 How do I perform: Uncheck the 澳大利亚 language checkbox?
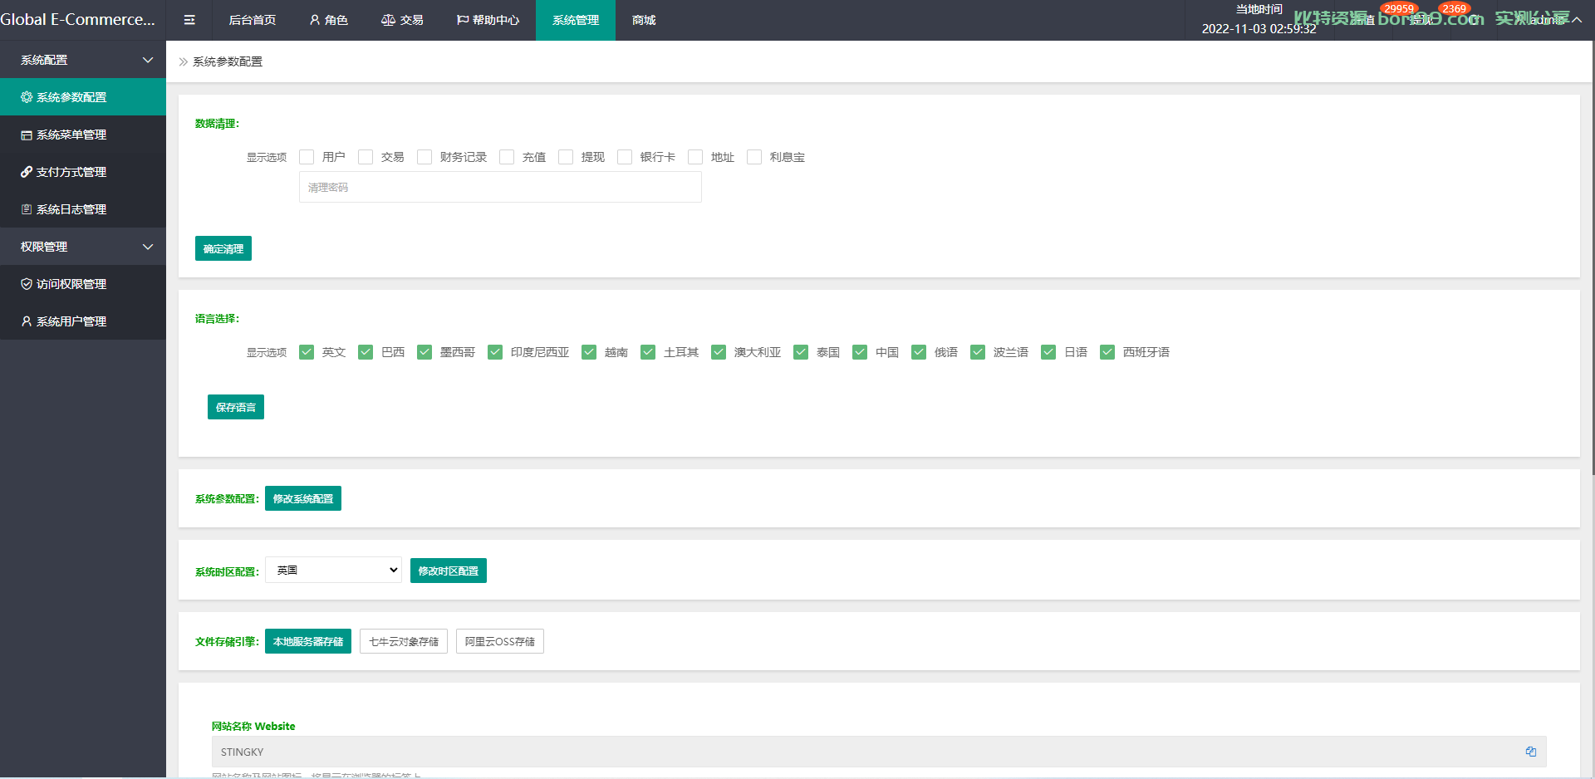[x=719, y=352]
